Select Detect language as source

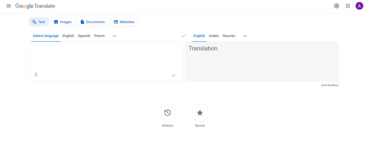(x=46, y=36)
